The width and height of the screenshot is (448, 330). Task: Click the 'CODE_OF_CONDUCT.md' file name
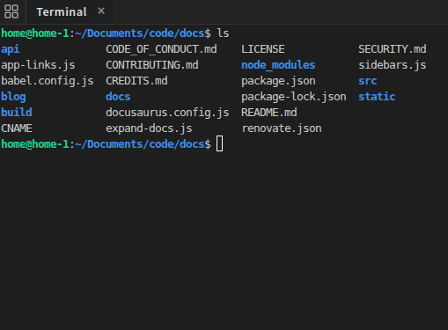pyautogui.click(x=161, y=49)
